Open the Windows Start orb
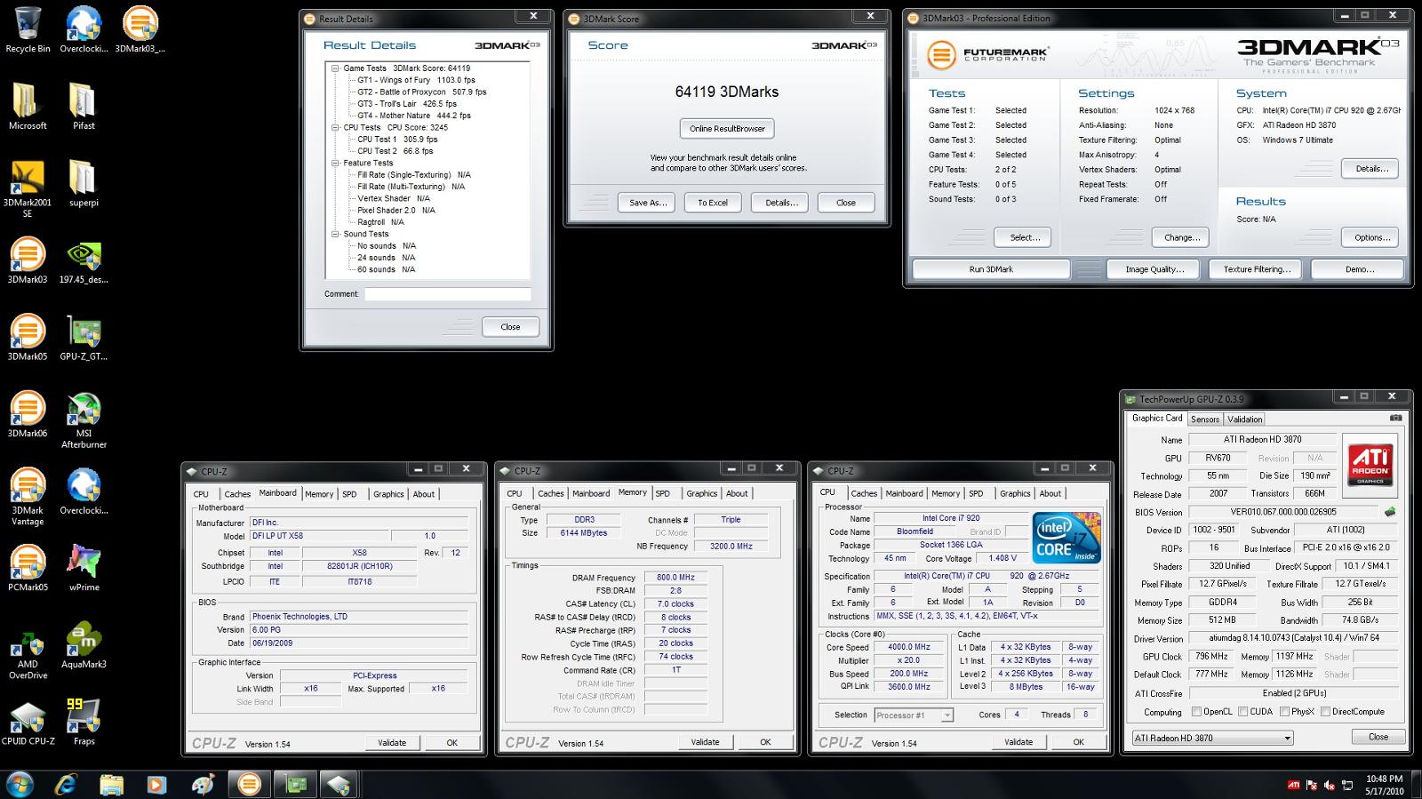Screen dimensions: 1422x799 [x=20, y=784]
